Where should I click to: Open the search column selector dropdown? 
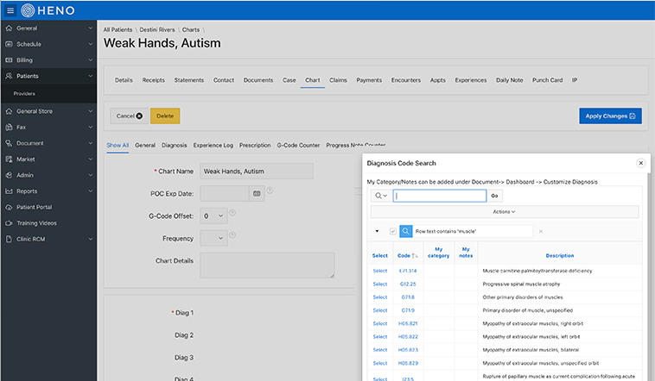coord(381,196)
